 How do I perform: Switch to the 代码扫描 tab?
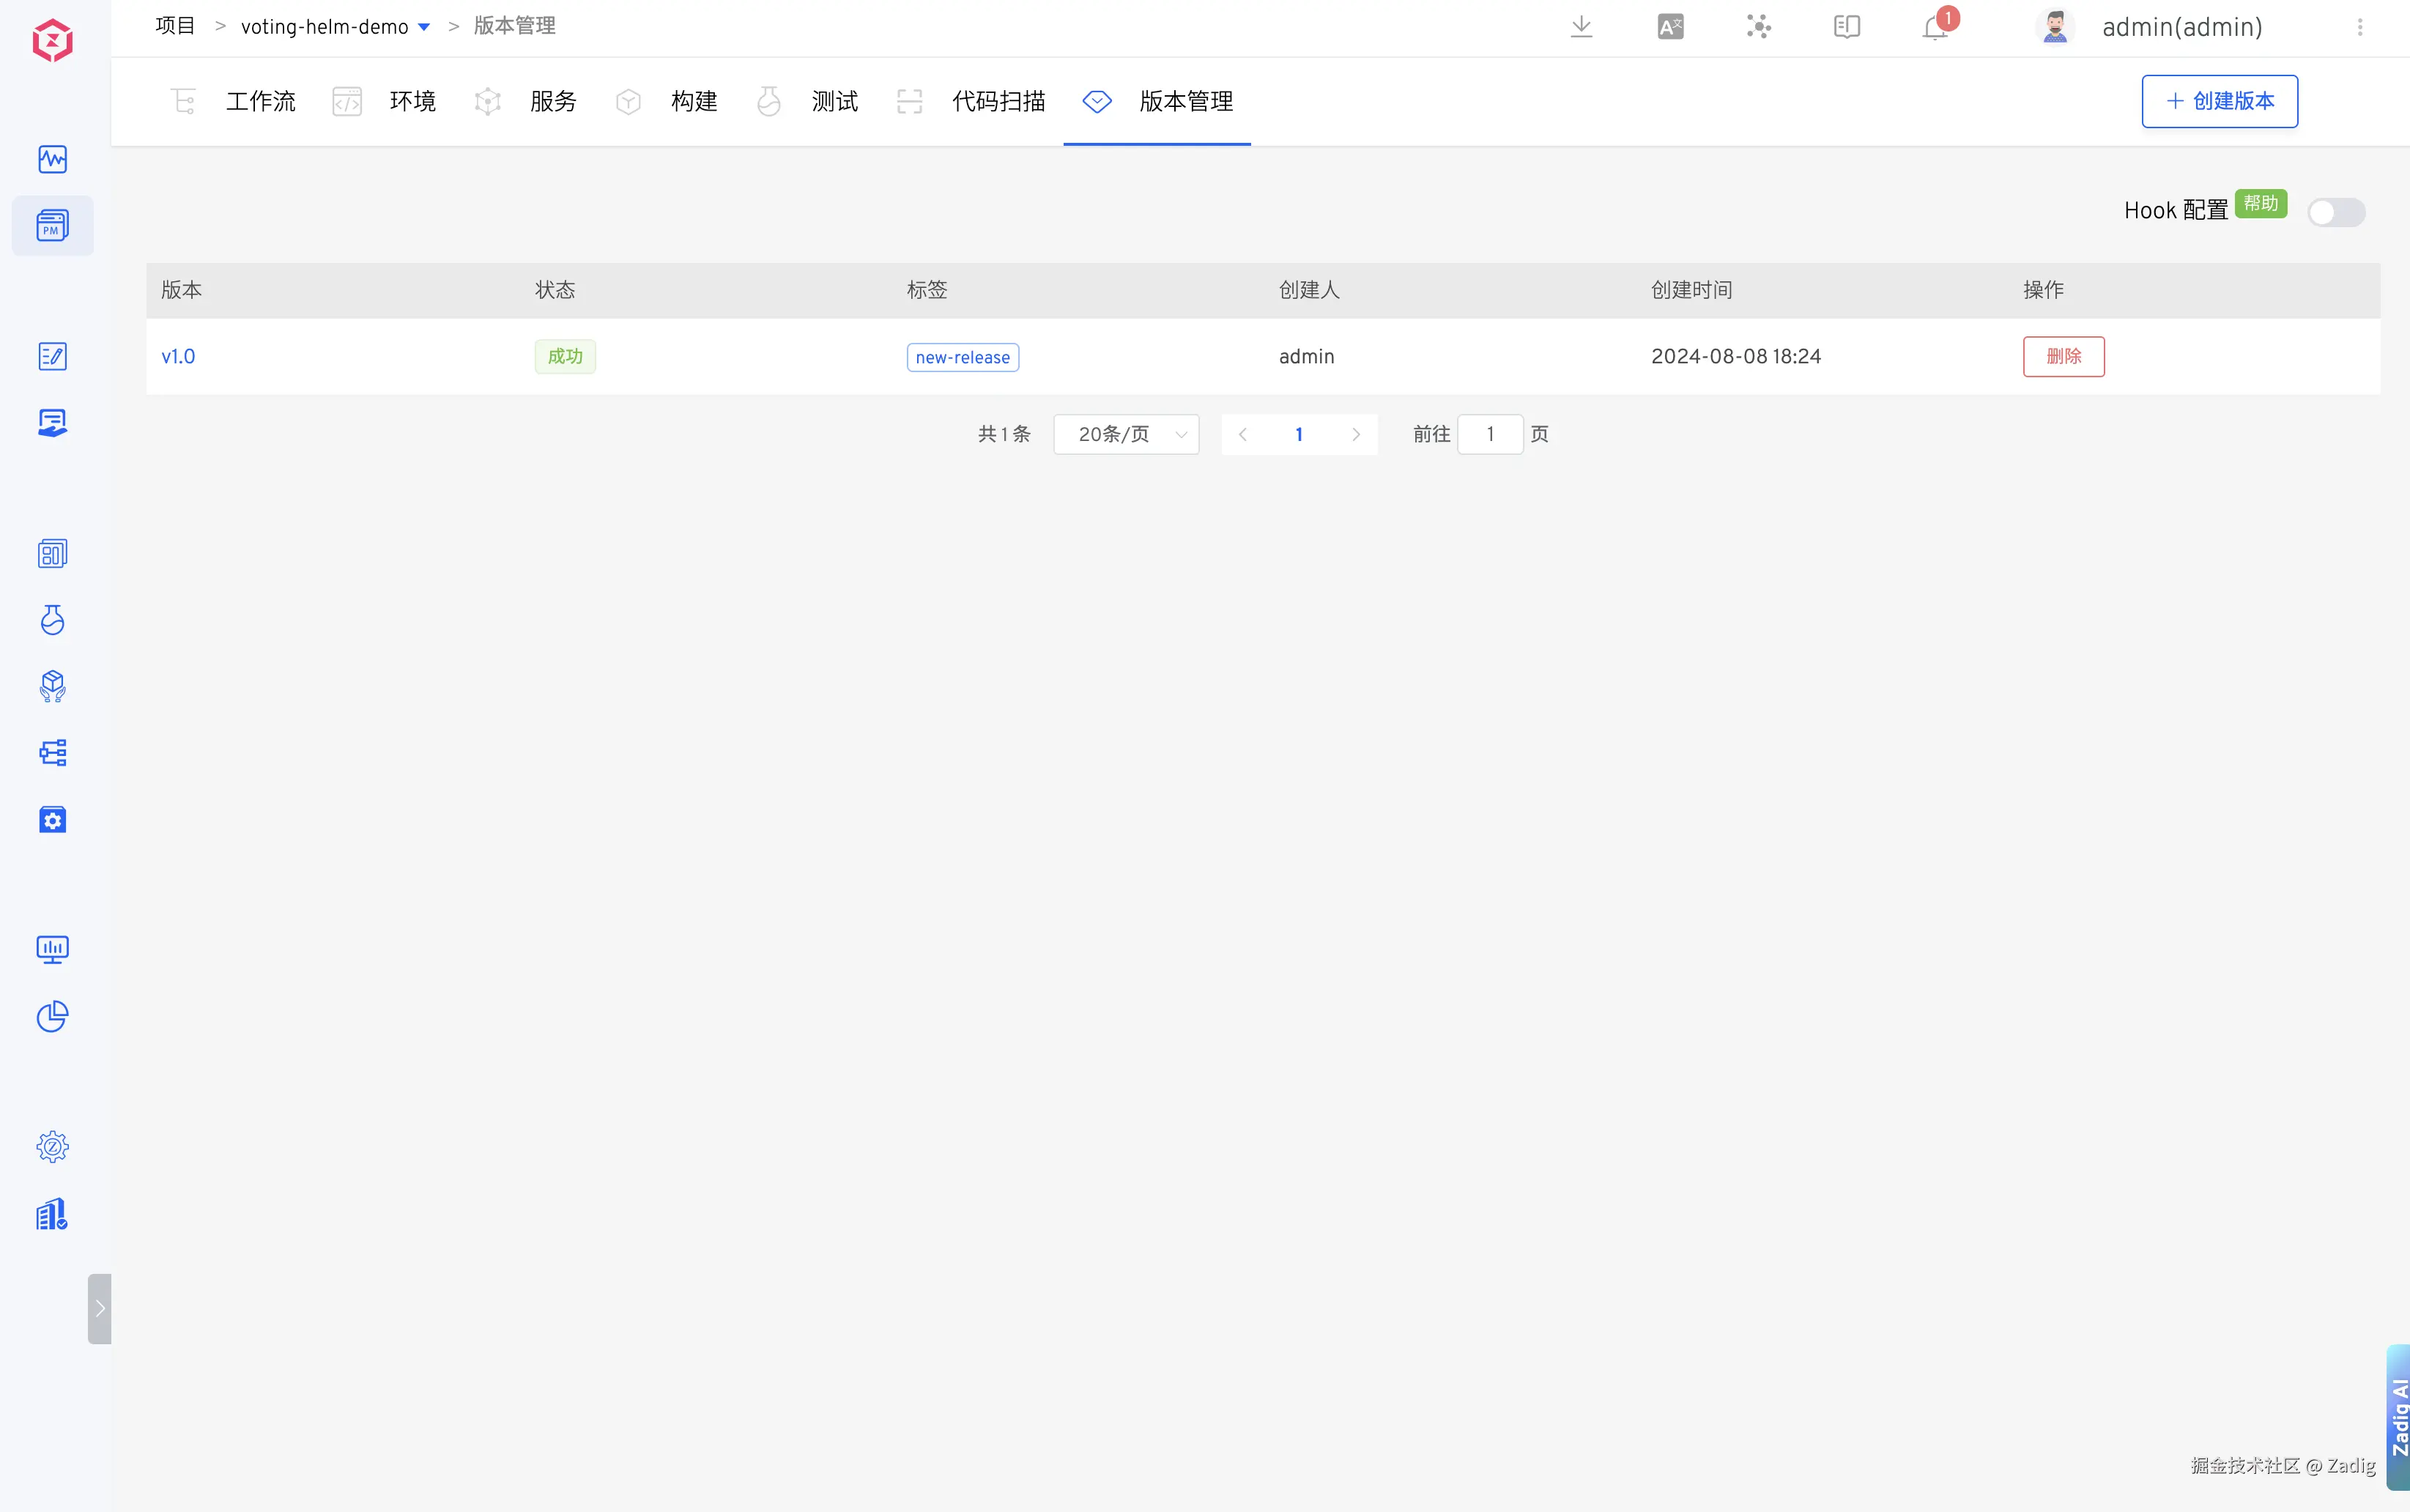tap(997, 101)
